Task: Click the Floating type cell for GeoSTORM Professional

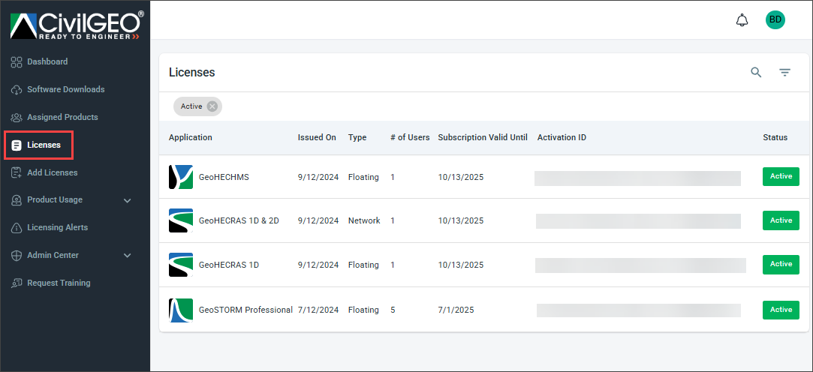Action: click(x=363, y=310)
